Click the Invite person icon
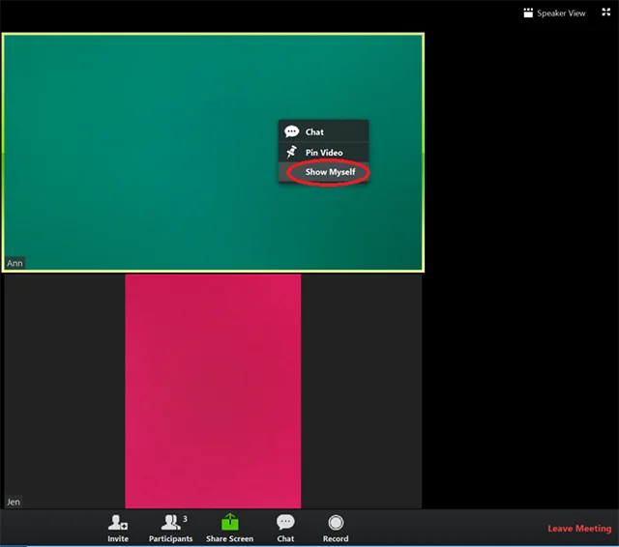The width and height of the screenshot is (619, 547). (x=117, y=523)
